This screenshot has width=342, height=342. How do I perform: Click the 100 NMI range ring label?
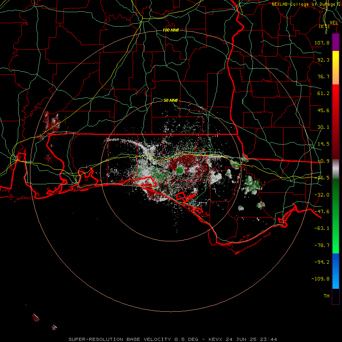(171, 30)
